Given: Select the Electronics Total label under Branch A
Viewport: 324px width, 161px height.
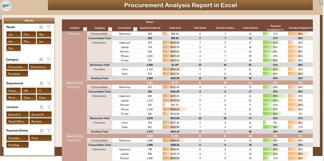Looking at the screenshot, I should pyautogui.click(x=100, y=65).
